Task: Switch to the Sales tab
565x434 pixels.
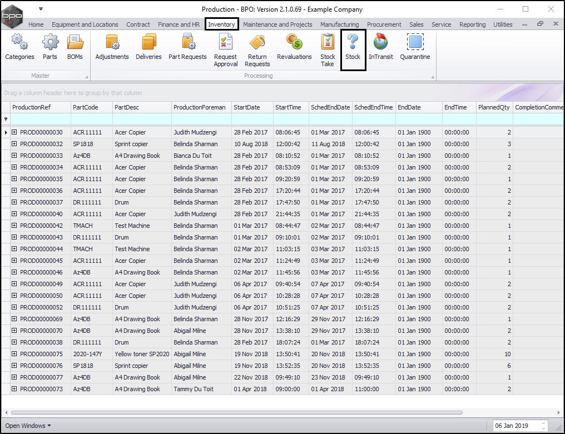Action: (416, 24)
